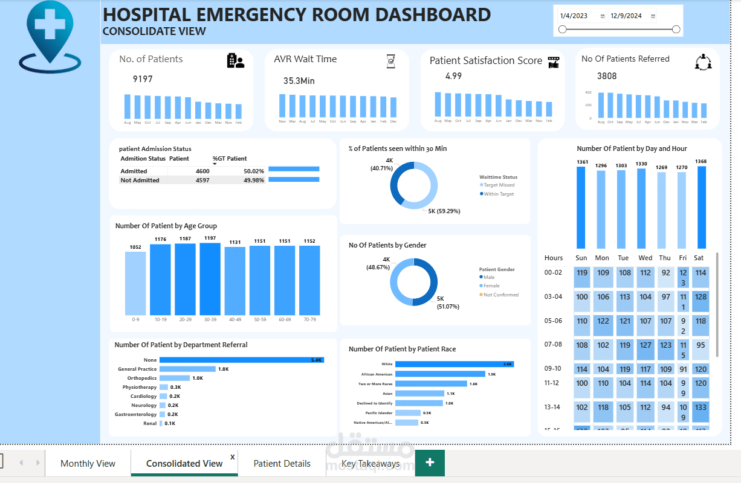Viewport: 741px width, 483px height.
Task: Select the Within Target legend item
Action: pyautogui.click(x=497, y=194)
